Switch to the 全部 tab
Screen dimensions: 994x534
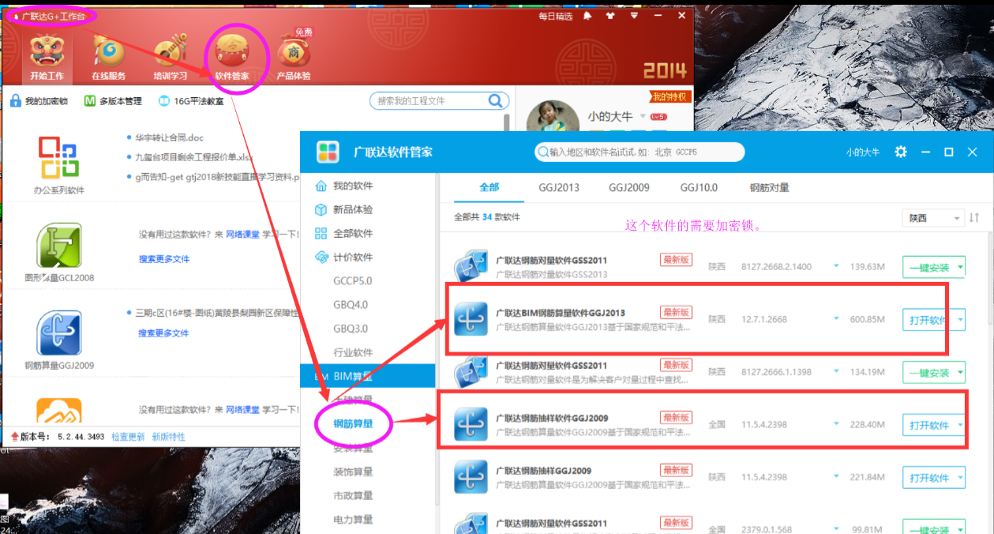coord(489,187)
